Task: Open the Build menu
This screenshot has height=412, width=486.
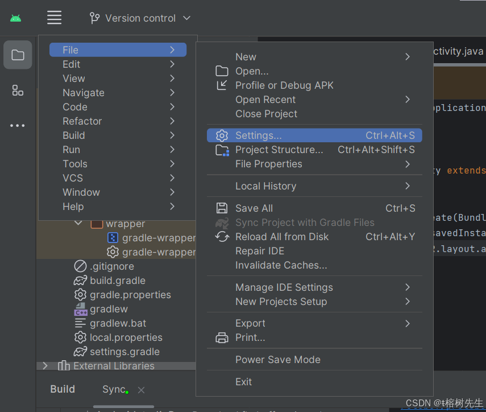Action: pyautogui.click(x=118, y=135)
